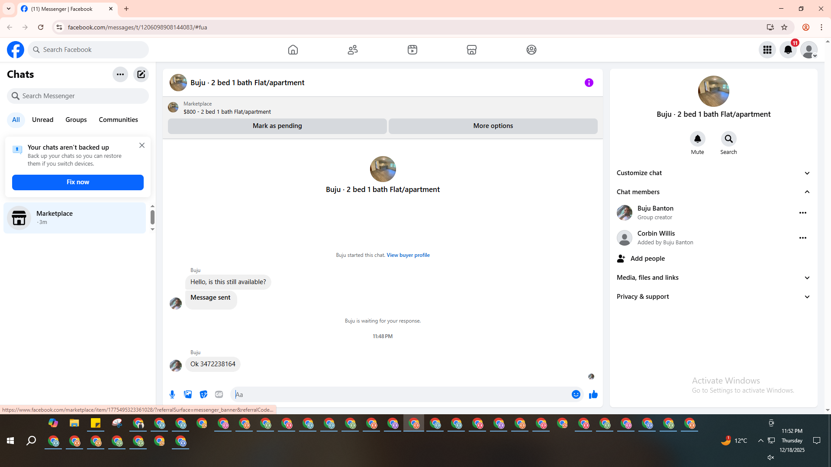This screenshot has height=467, width=831.
Task: Select the Groups chats tab
Action: [76, 120]
